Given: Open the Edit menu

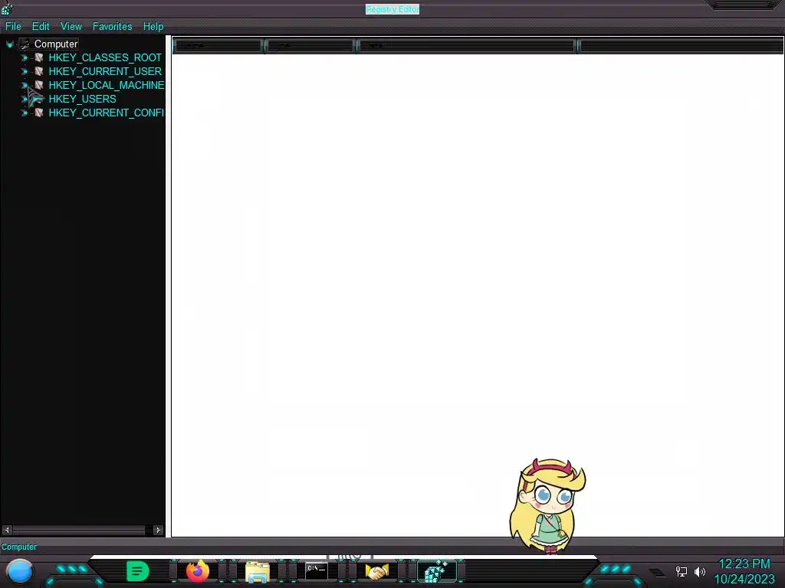Looking at the screenshot, I should [41, 27].
